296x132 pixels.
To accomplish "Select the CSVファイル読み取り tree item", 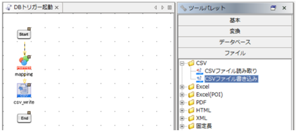I will click(231, 71).
